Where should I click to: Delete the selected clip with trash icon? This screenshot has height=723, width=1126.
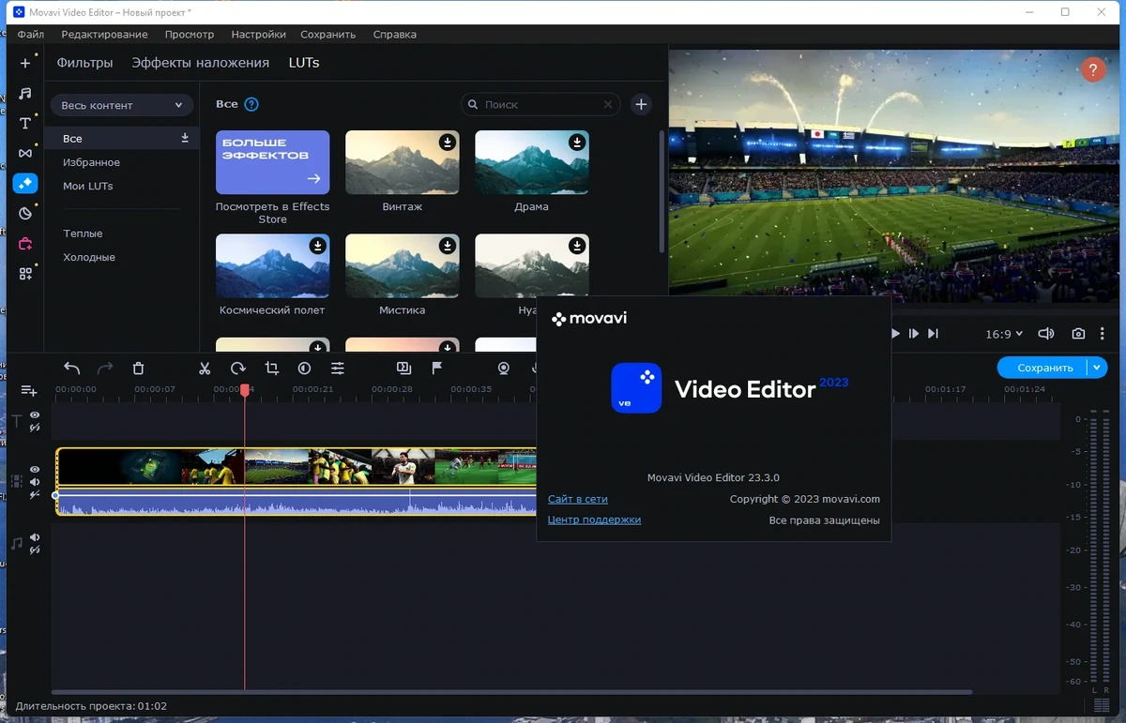click(x=138, y=369)
